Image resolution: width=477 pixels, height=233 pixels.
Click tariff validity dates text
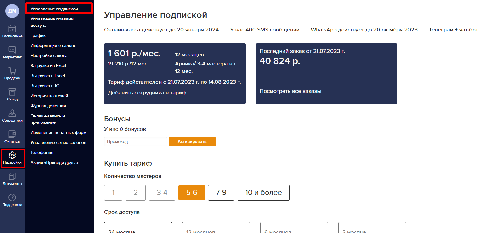click(174, 82)
